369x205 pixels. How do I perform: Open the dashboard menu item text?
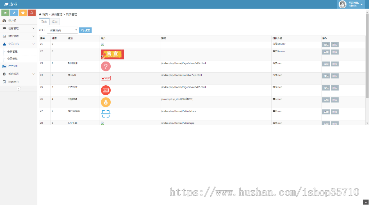[x=12, y=20]
